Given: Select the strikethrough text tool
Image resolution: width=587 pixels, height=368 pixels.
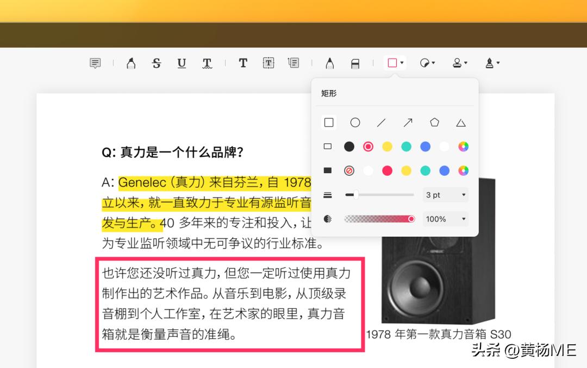Looking at the screenshot, I should click(156, 63).
